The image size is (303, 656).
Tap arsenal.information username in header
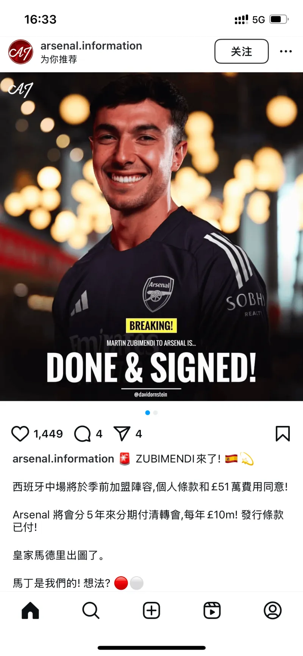[x=91, y=46]
